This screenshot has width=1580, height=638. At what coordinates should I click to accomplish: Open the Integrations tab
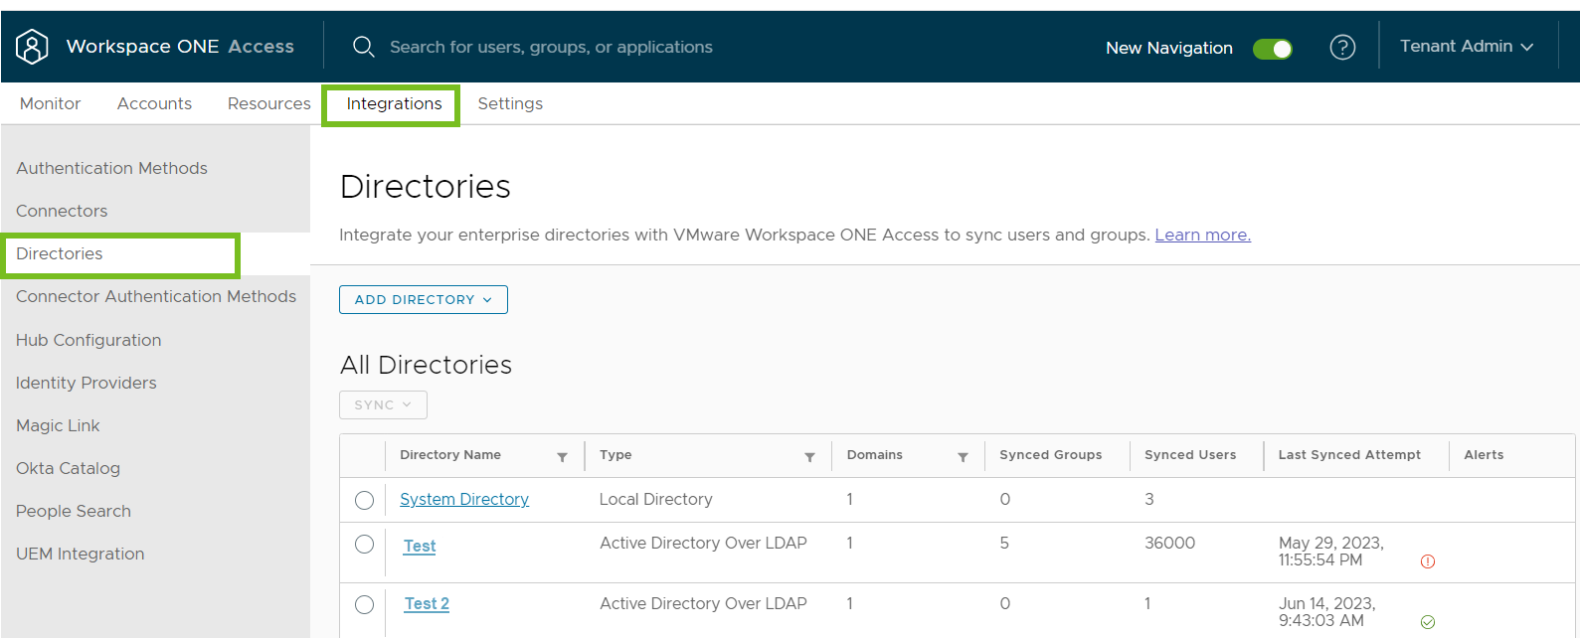coord(394,103)
